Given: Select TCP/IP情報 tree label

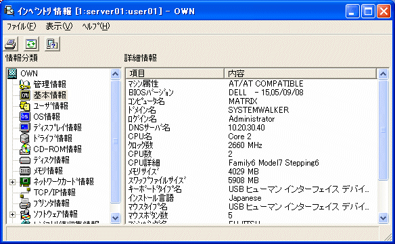Looking at the screenshot, I should point(54,193).
